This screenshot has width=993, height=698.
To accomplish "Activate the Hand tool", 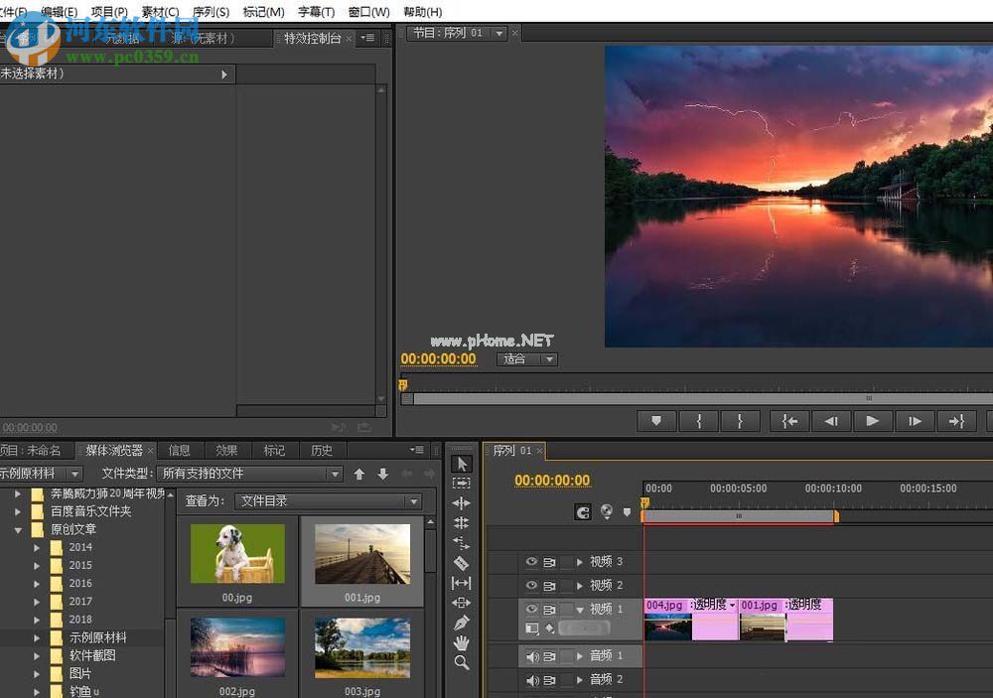I will pyautogui.click(x=461, y=642).
